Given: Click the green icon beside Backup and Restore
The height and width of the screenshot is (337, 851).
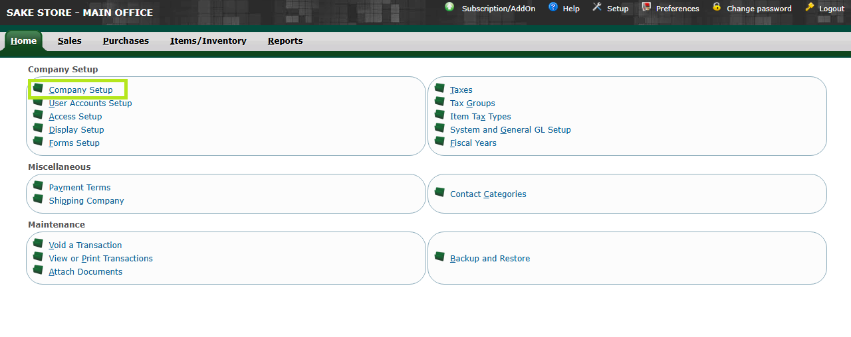Looking at the screenshot, I should tap(439, 257).
